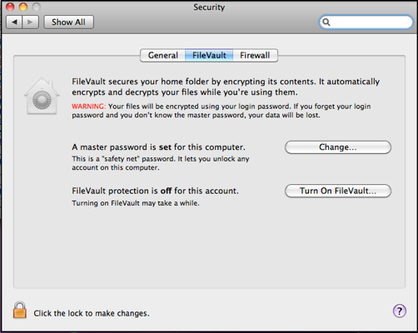Click Change… to modify master password
Viewport: 418px width, 333px height.
coord(338,147)
